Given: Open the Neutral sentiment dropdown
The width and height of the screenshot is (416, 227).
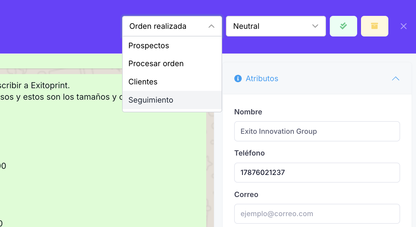Looking at the screenshot, I should point(276,26).
